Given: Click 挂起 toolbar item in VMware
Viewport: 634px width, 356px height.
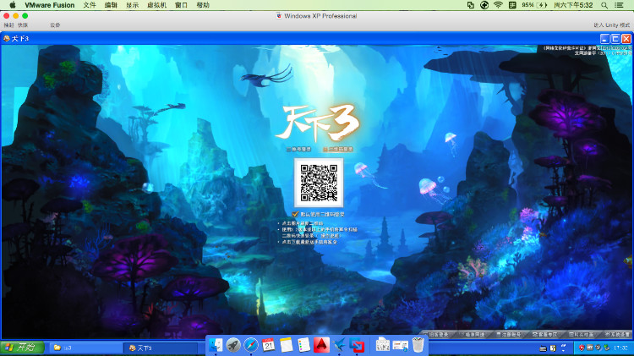Looking at the screenshot, I should tap(9, 25).
